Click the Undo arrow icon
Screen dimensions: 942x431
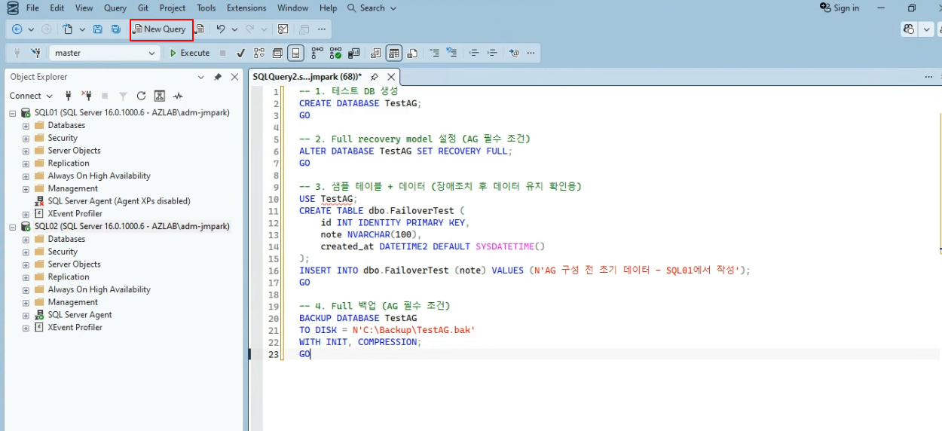[221, 29]
